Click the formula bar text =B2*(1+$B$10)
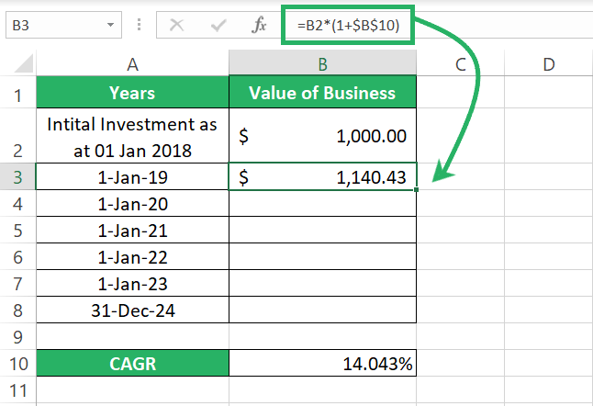Image resolution: width=593 pixels, height=406 pixels. 348,26
